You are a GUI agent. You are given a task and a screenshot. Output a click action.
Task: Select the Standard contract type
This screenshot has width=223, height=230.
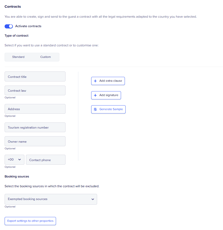18,57
